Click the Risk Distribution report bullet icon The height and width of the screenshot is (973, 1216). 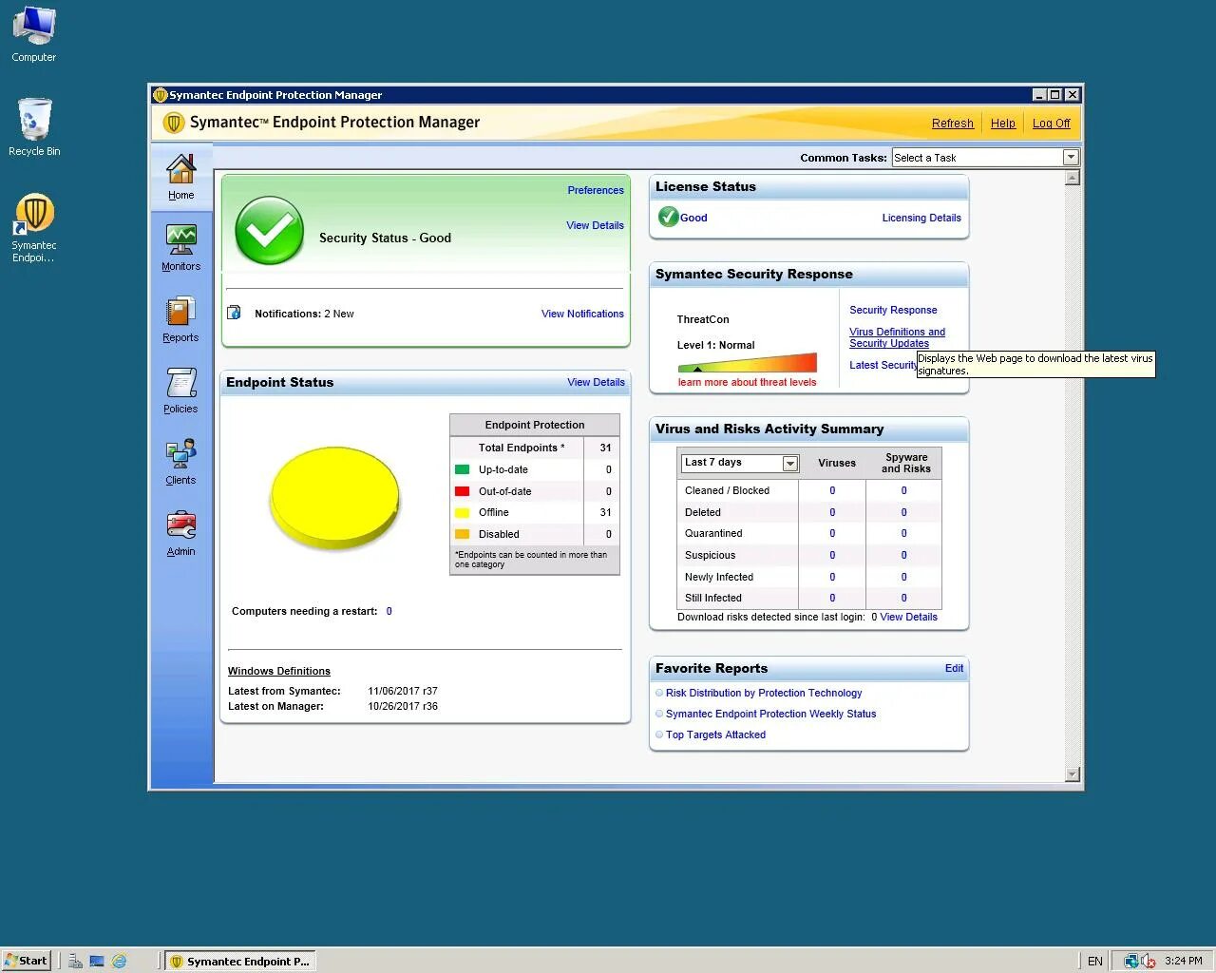659,693
